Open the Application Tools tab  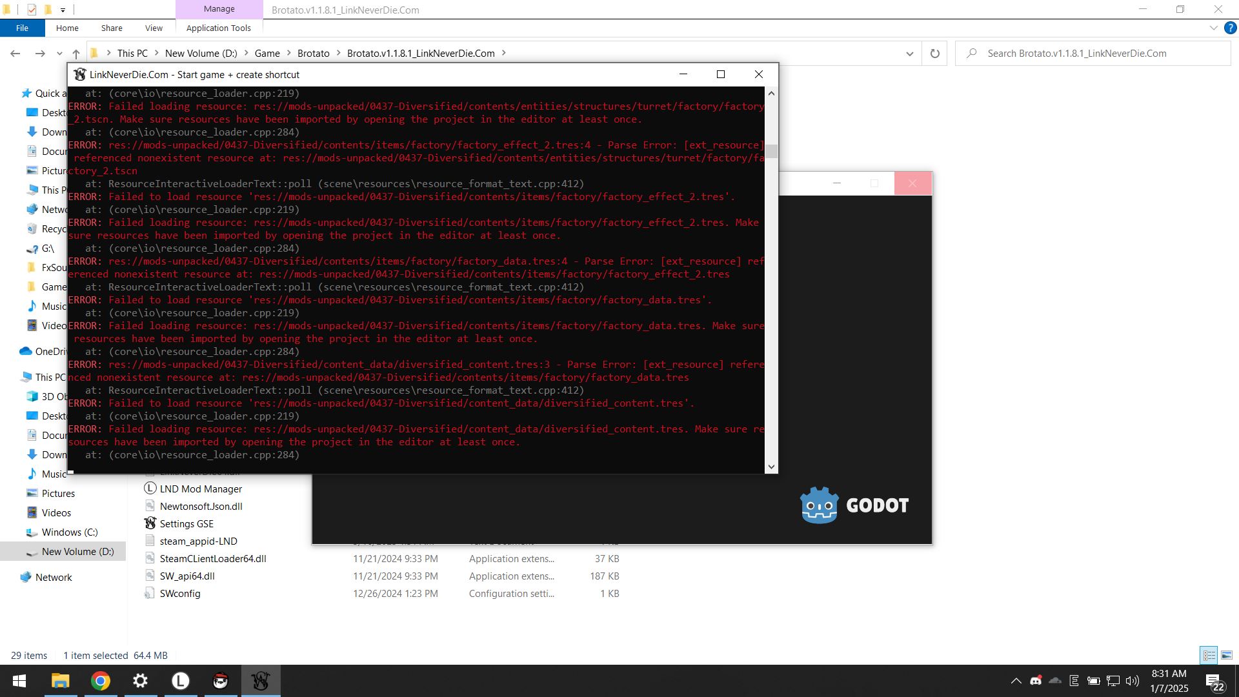pos(219,28)
